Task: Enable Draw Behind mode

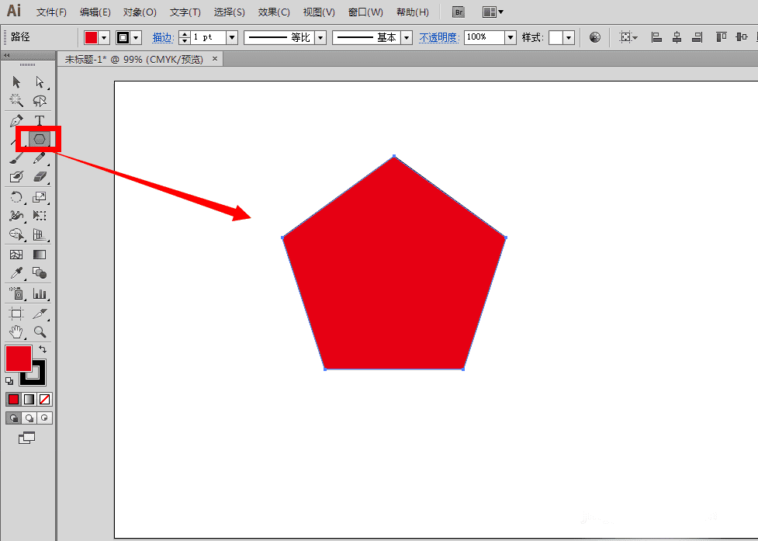Action: (29, 418)
